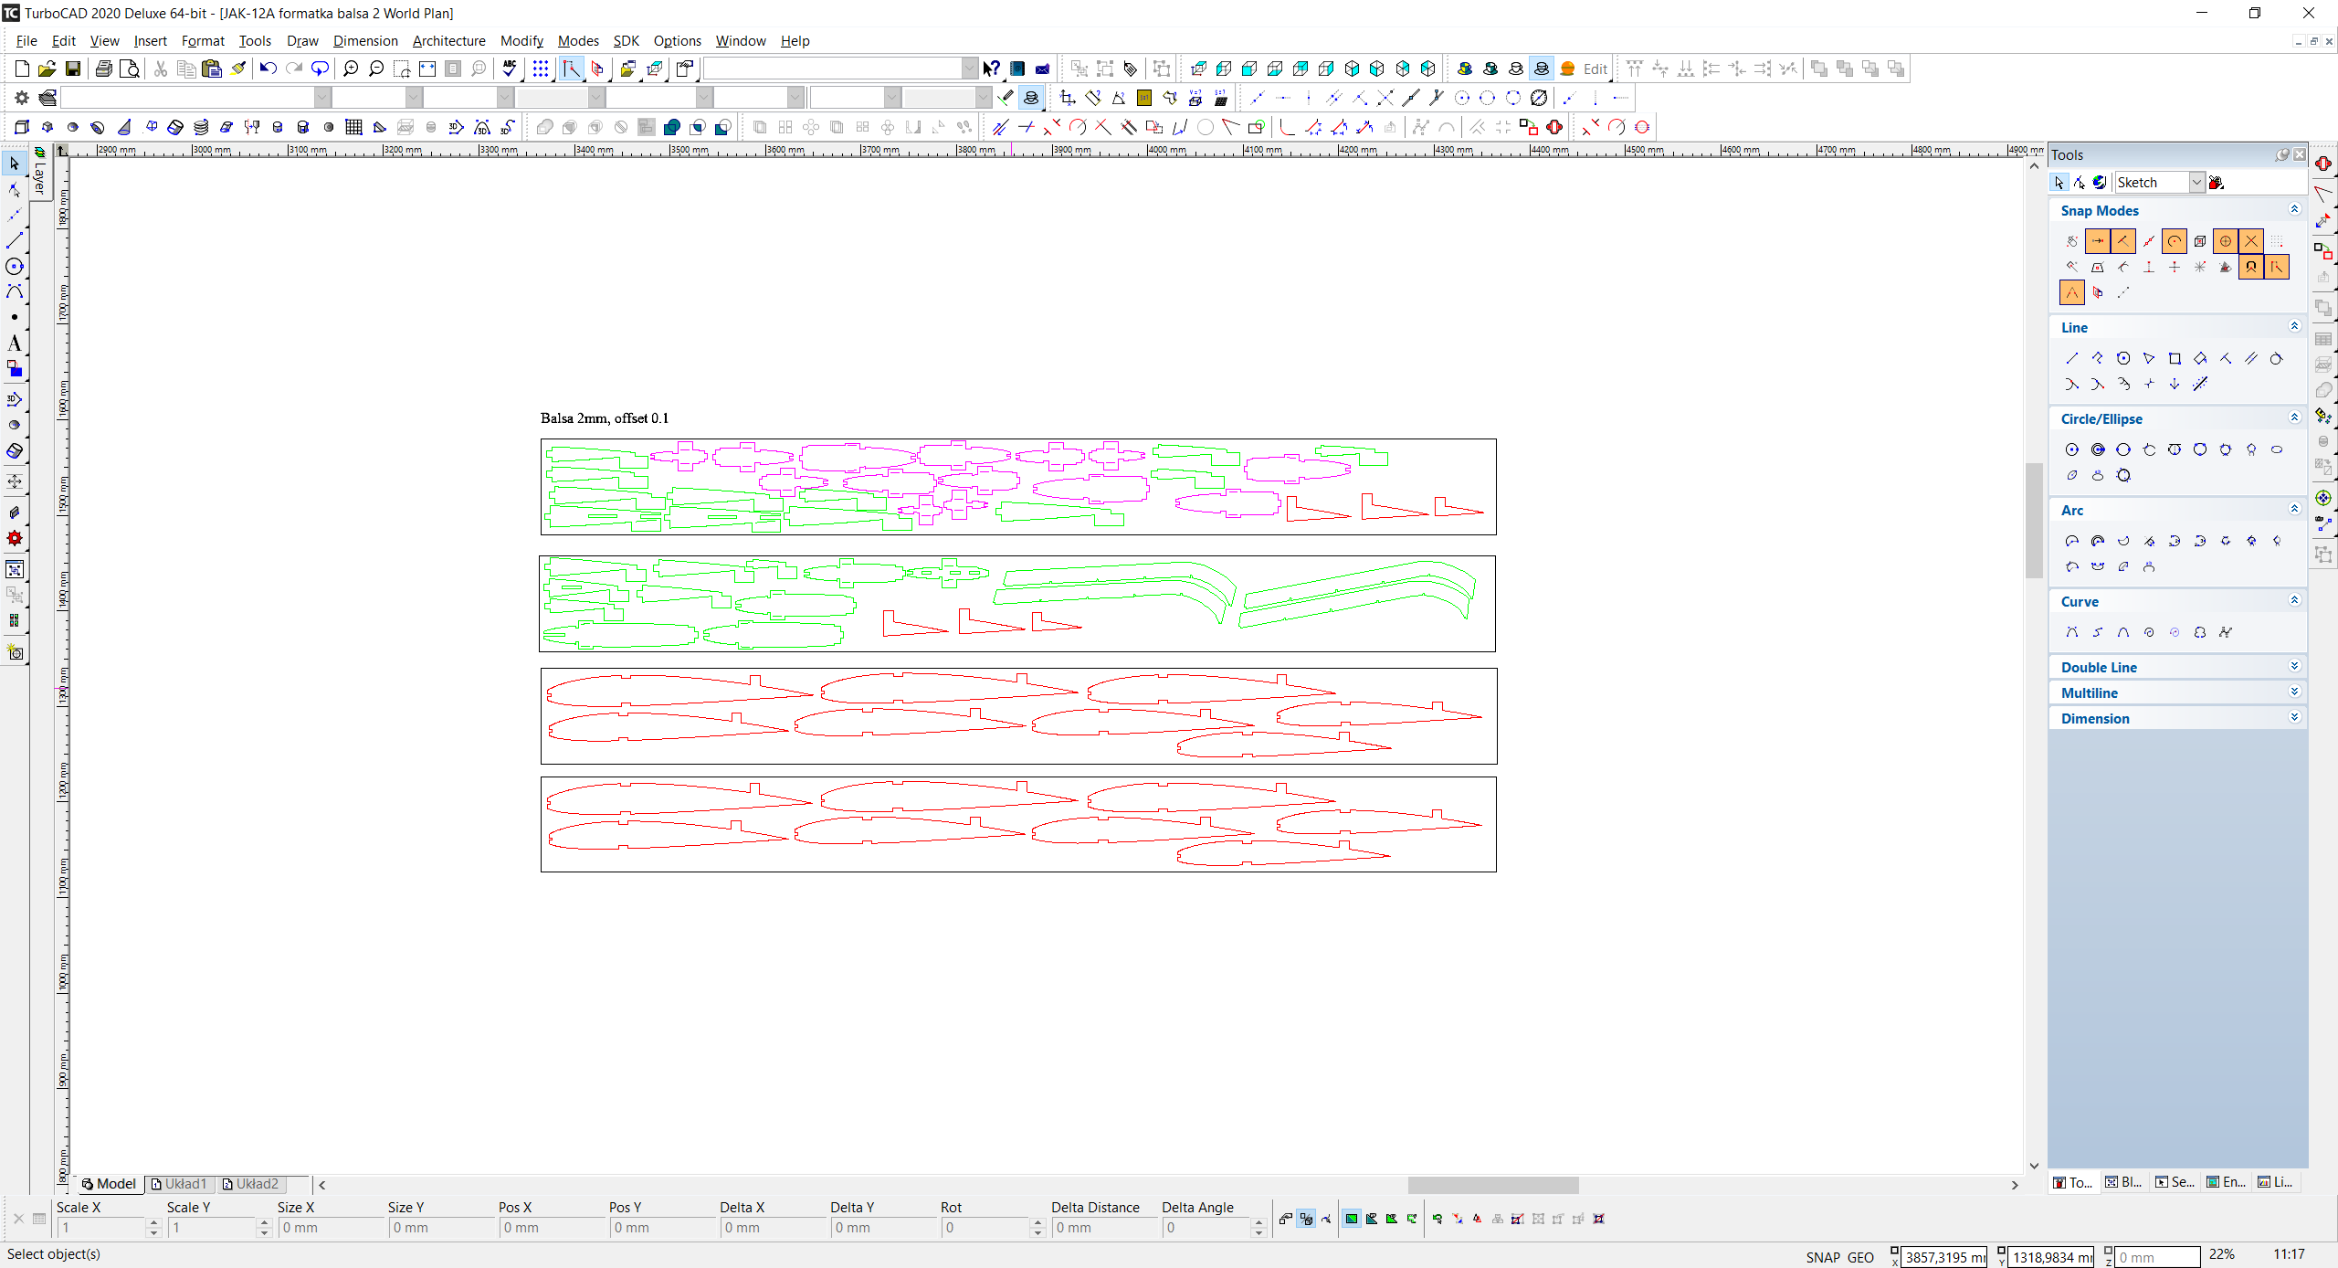Screen dimensions: 2338x1268
Task: Click the GEO status bar button
Action: [x=1860, y=1257]
